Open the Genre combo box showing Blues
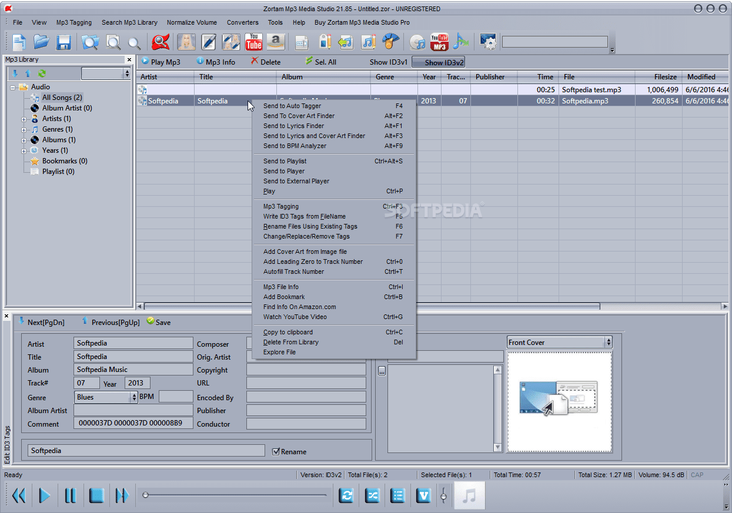 pyautogui.click(x=106, y=397)
